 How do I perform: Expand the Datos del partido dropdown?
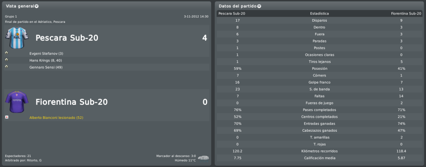[x=259, y=6]
